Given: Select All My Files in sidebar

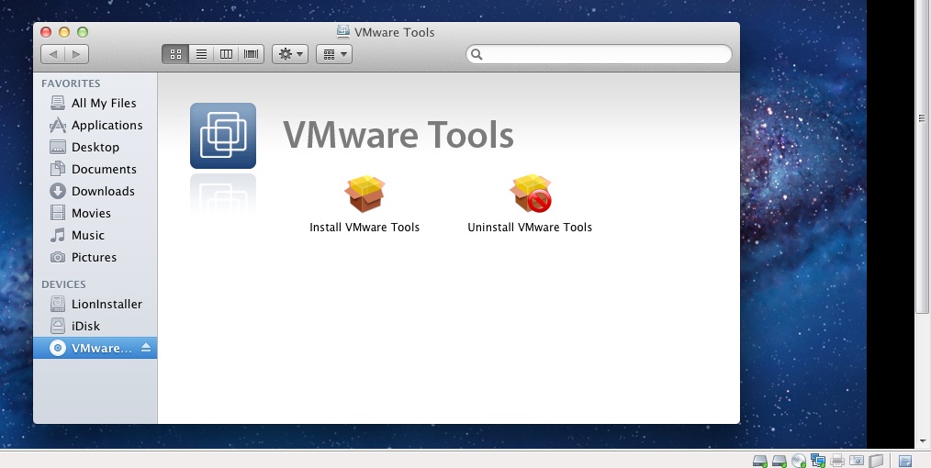Looking at the screenshot, I should pyautogui.click(x=95, y=103).
